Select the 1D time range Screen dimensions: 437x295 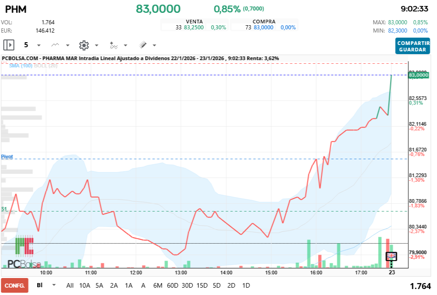[x=246, y=285]
